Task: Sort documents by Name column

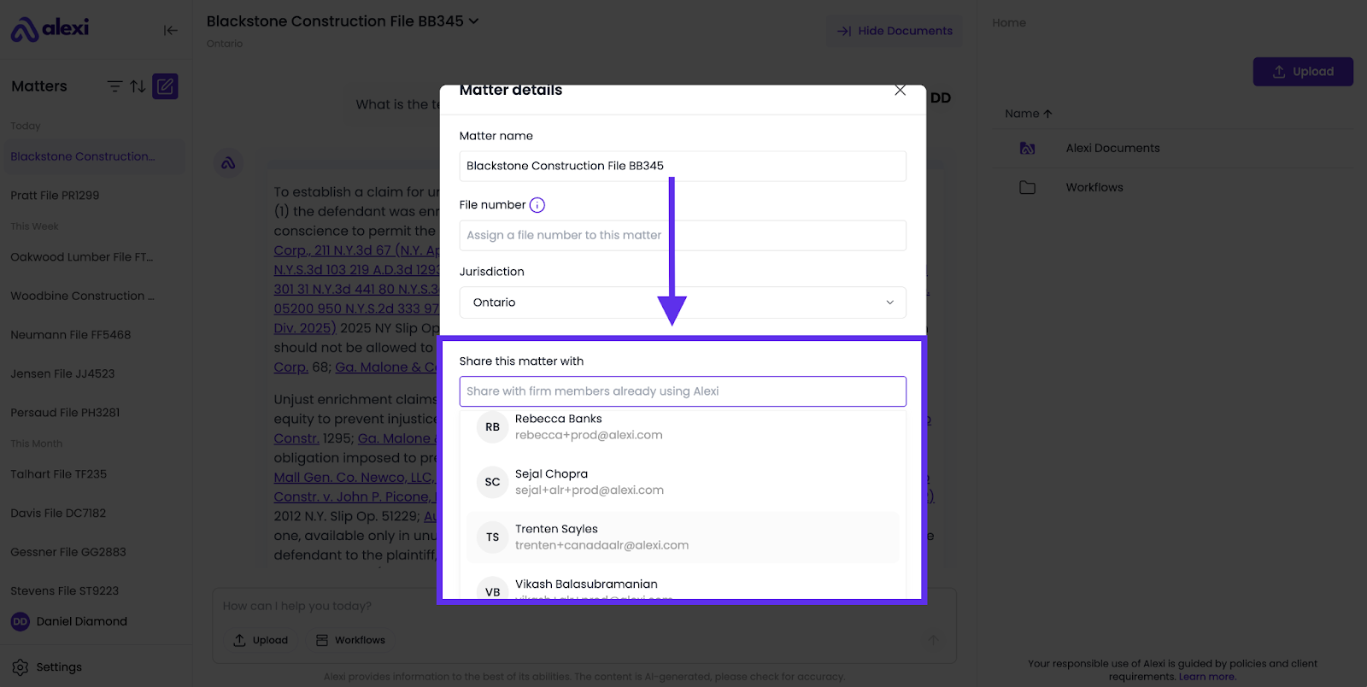Action: (1028, 114)
